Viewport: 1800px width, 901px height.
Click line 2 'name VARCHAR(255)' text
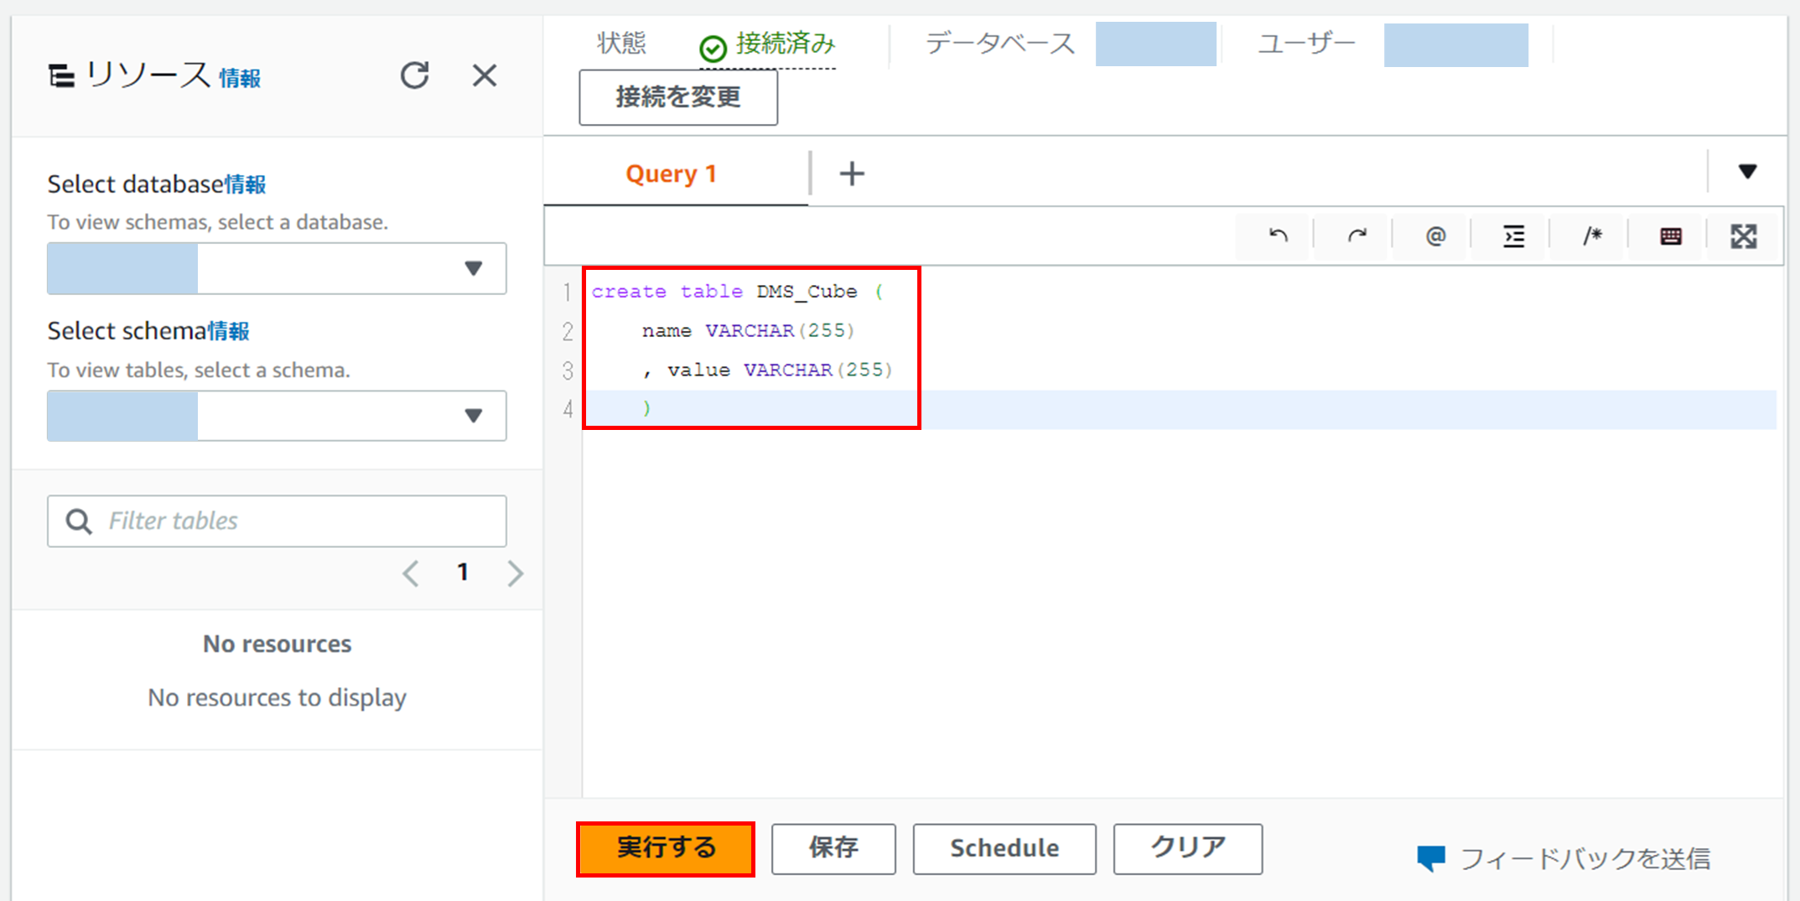[x=748, y=331]
